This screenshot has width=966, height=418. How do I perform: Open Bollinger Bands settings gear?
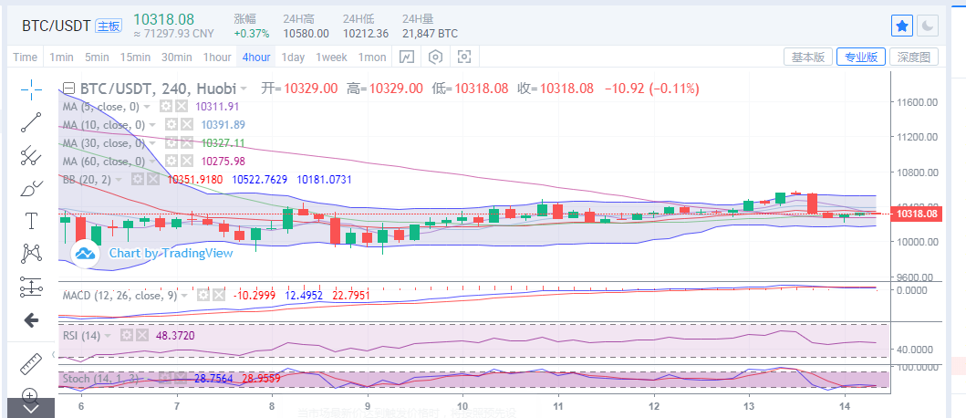138,180
